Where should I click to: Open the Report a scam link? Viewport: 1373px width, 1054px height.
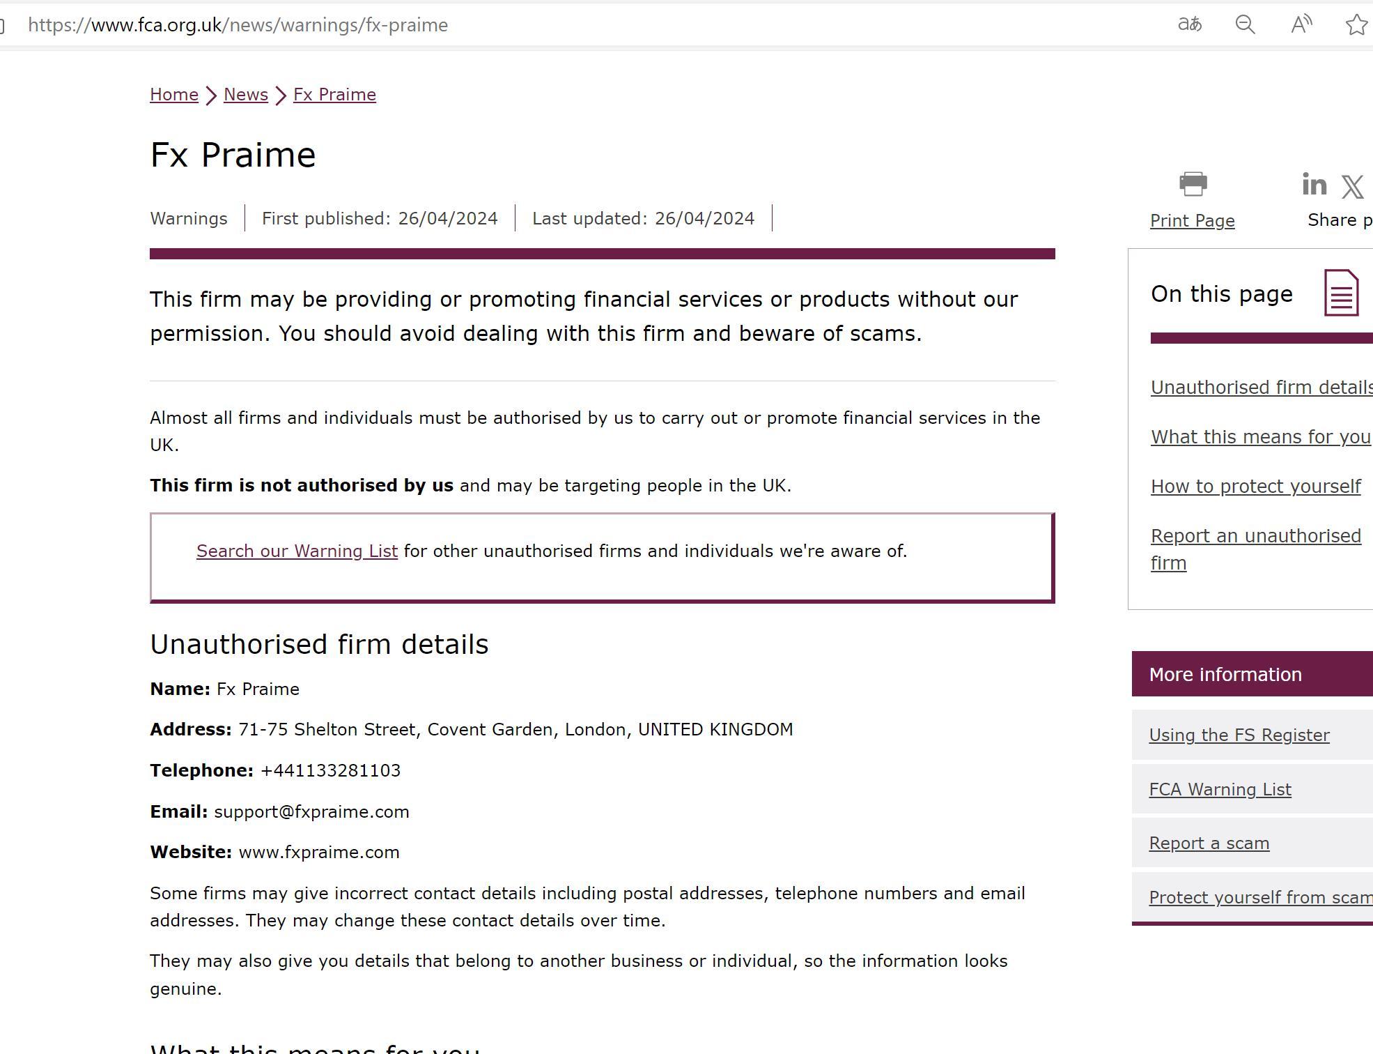(x=1209, y=843)
